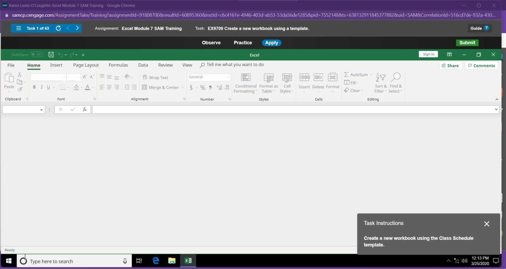Click the Sign in button
This screenshot has height=269, width=506.
(428, 54)
